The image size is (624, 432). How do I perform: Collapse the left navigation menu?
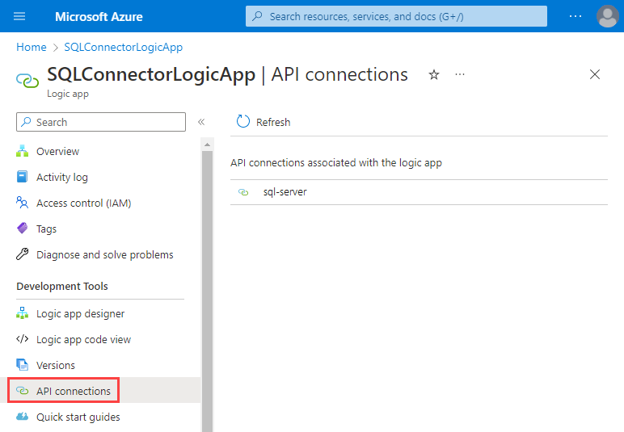coord(201,122)
